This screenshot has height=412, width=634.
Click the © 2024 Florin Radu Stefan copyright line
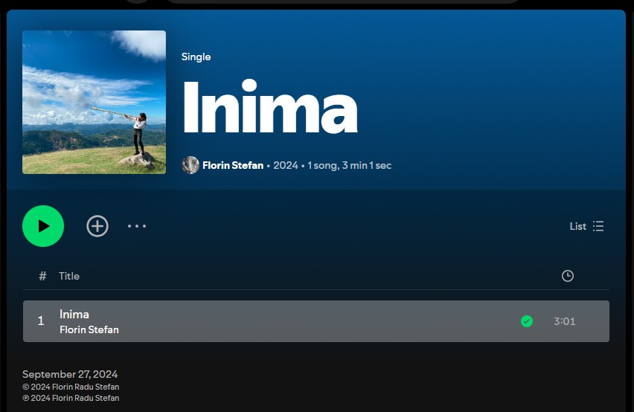point(71,387)
